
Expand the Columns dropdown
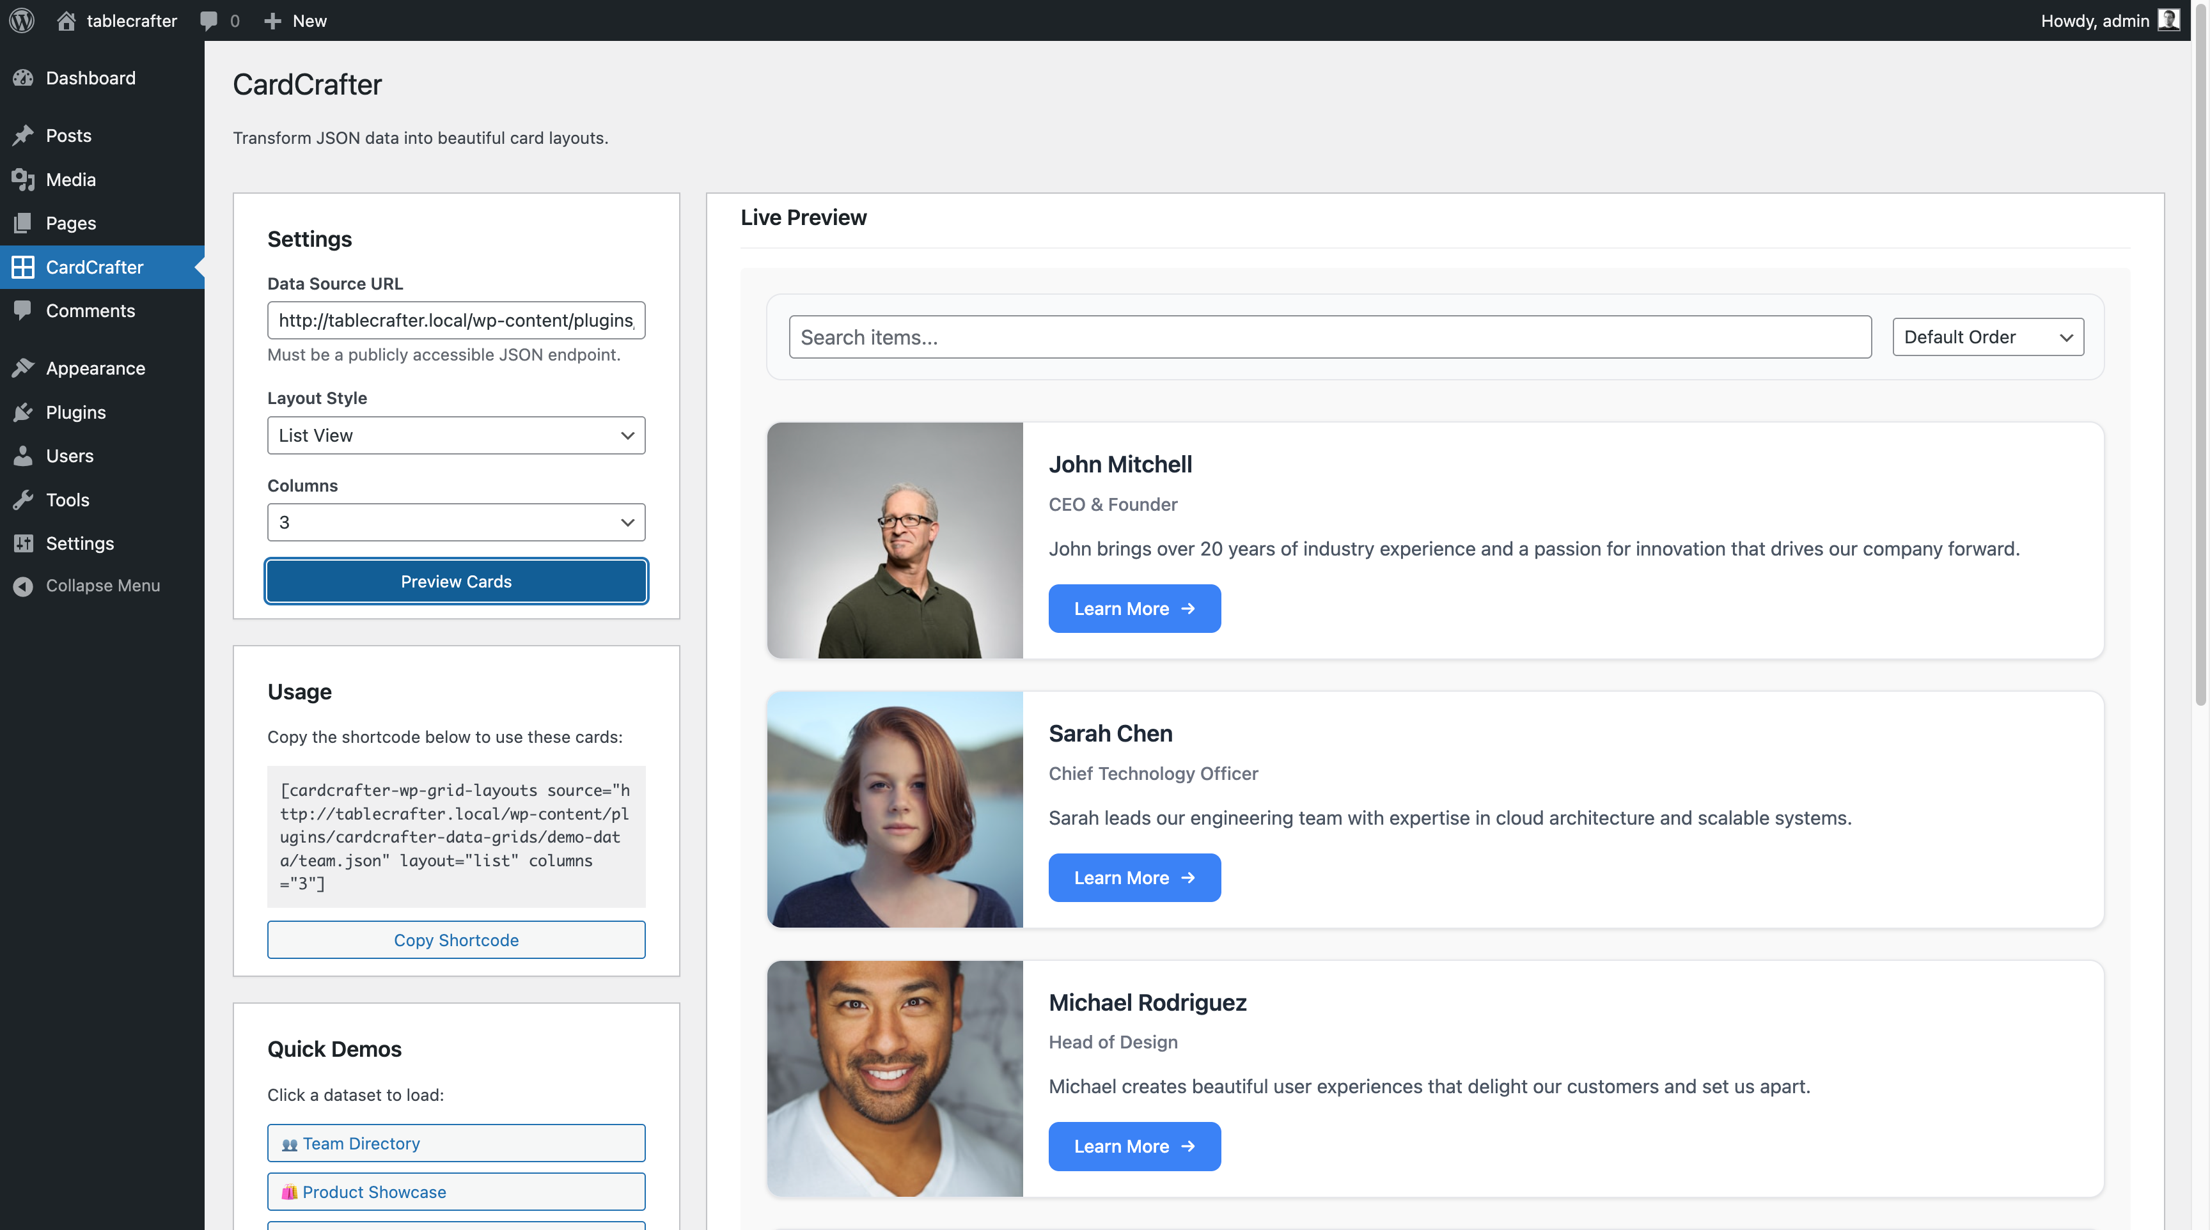[x=455, y=522]
